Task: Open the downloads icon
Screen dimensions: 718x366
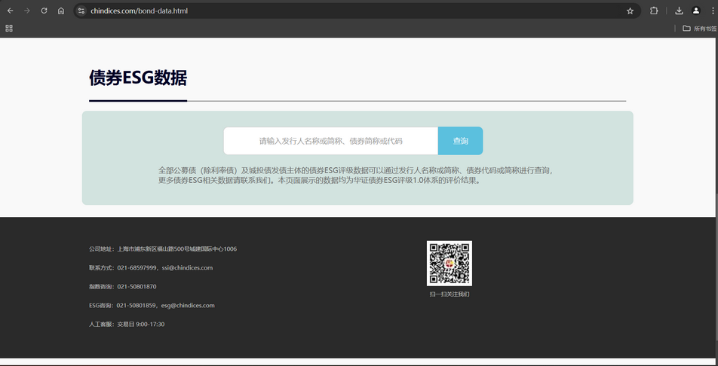Action: [x=679, y=11]
